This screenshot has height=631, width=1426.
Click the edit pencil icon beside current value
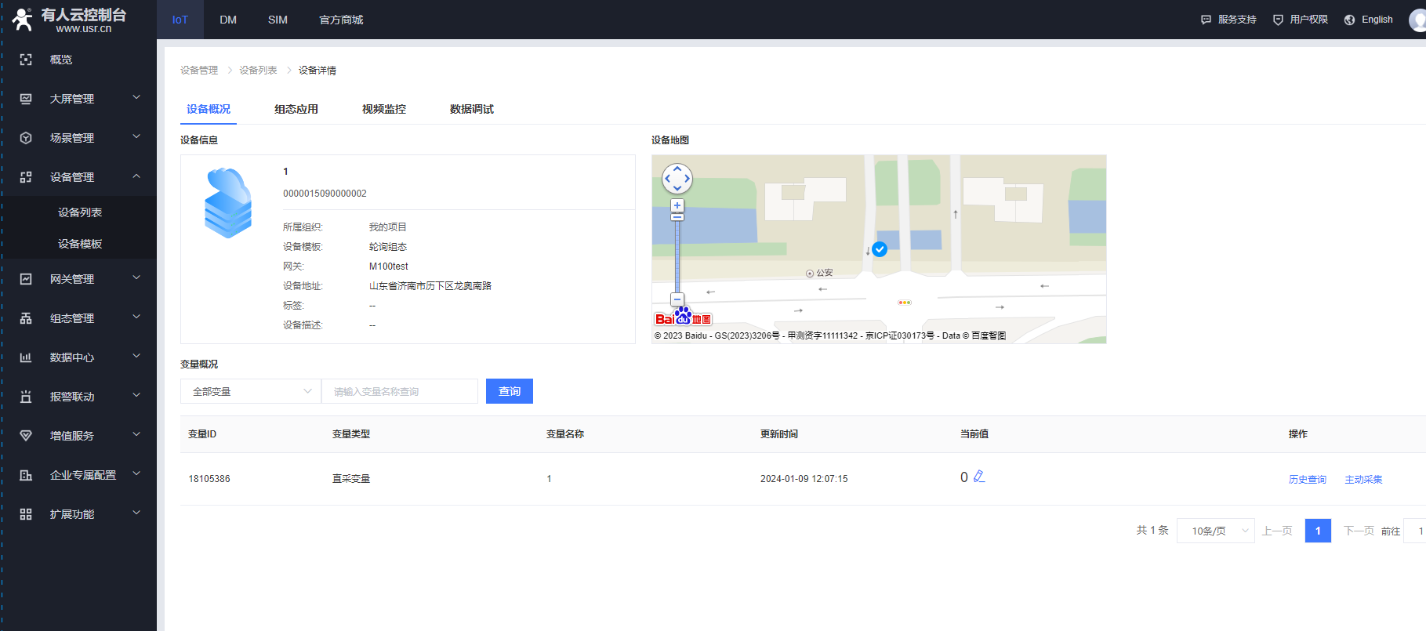tap(979, 477)
